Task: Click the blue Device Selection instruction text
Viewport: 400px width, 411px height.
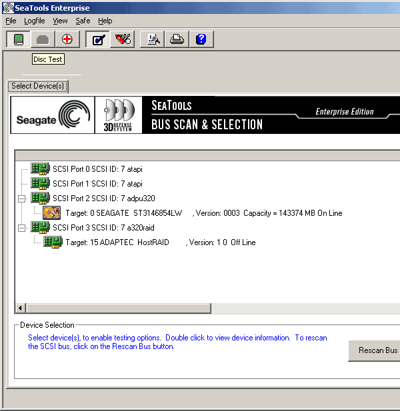Action: pyautogui.click(x=177, y=342)
